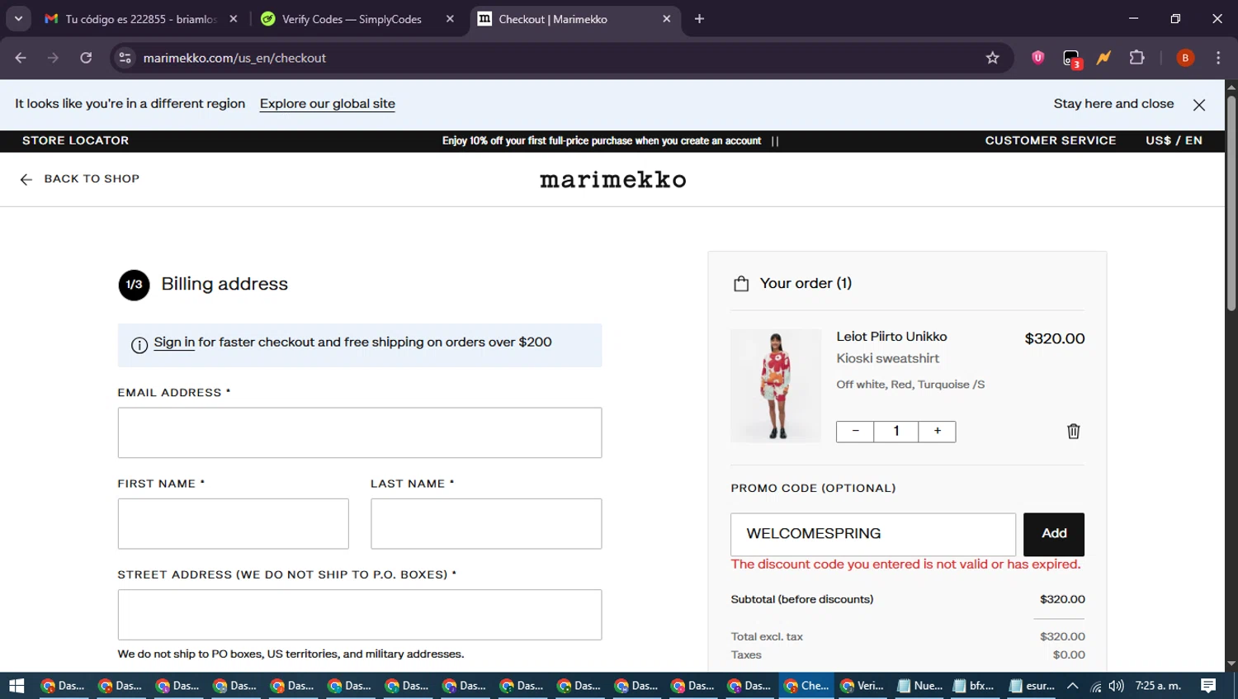The width and height of the screenshot is (1238, 699).
Task: Click Explore our global site link
Action: (327, 104)
